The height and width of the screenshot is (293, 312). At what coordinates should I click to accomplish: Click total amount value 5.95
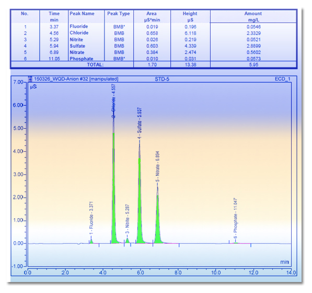pyautogui.click(x=253, y=65)
